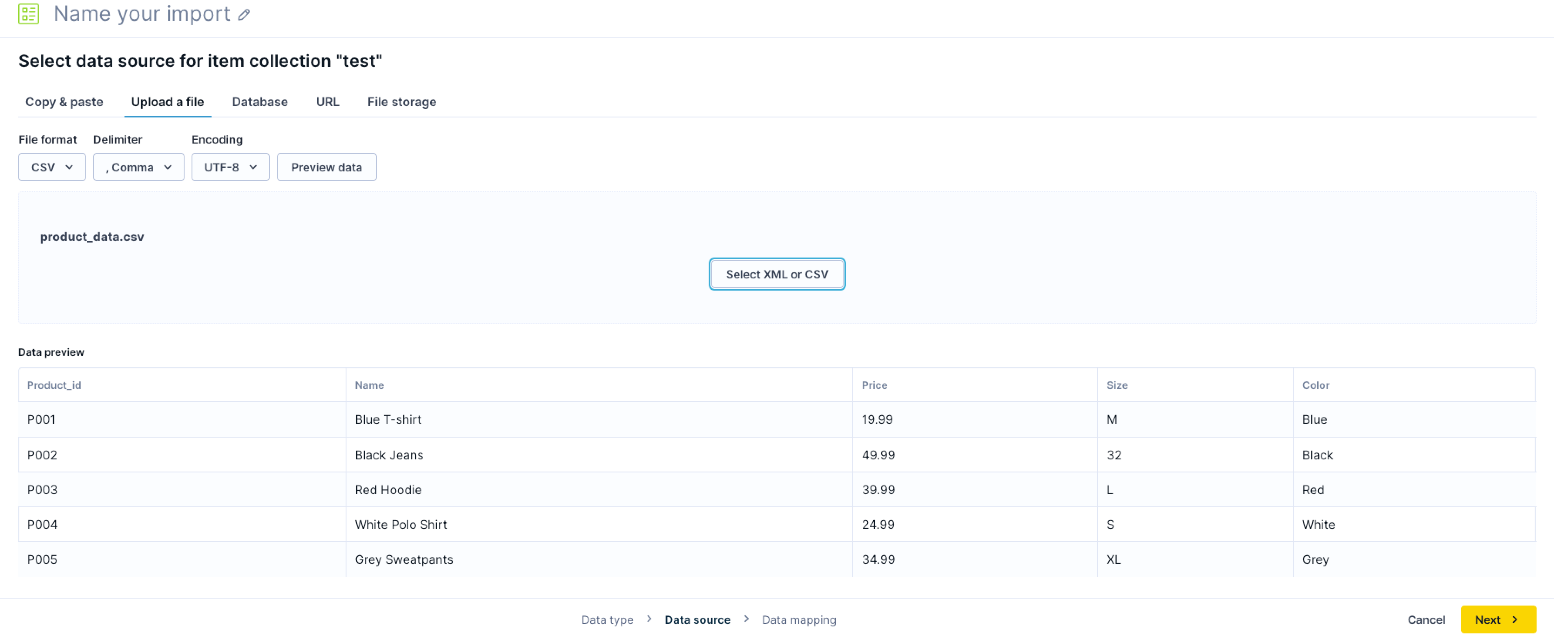Click the Select XML or CSV button
Viewport: 1554px width, 636px height.
[x=777, y=274]
